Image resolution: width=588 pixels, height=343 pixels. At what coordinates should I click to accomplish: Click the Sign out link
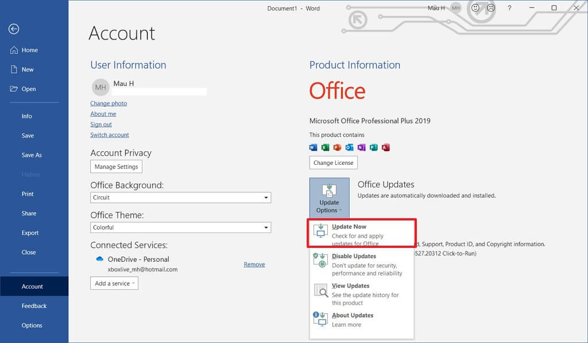pos(101,124)
